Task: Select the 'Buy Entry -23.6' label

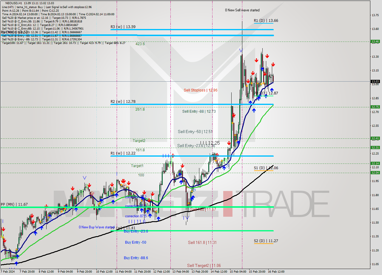Action: pos(136,231)
